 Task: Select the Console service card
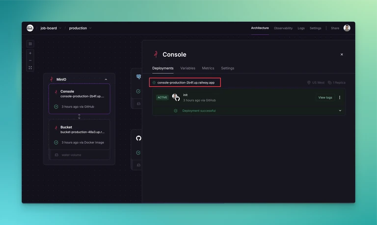coord(80,99)
